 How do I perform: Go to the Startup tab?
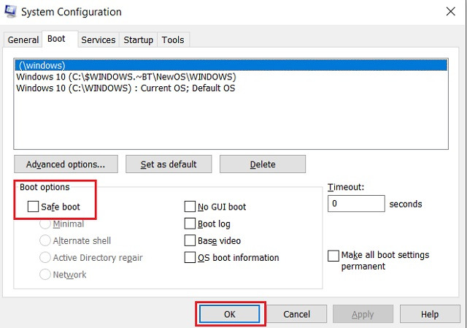coord(138,39)
